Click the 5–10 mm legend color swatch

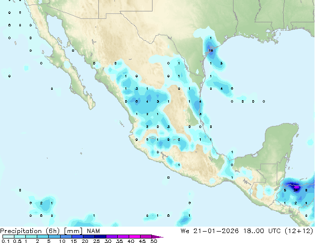(x=54, y=237)
